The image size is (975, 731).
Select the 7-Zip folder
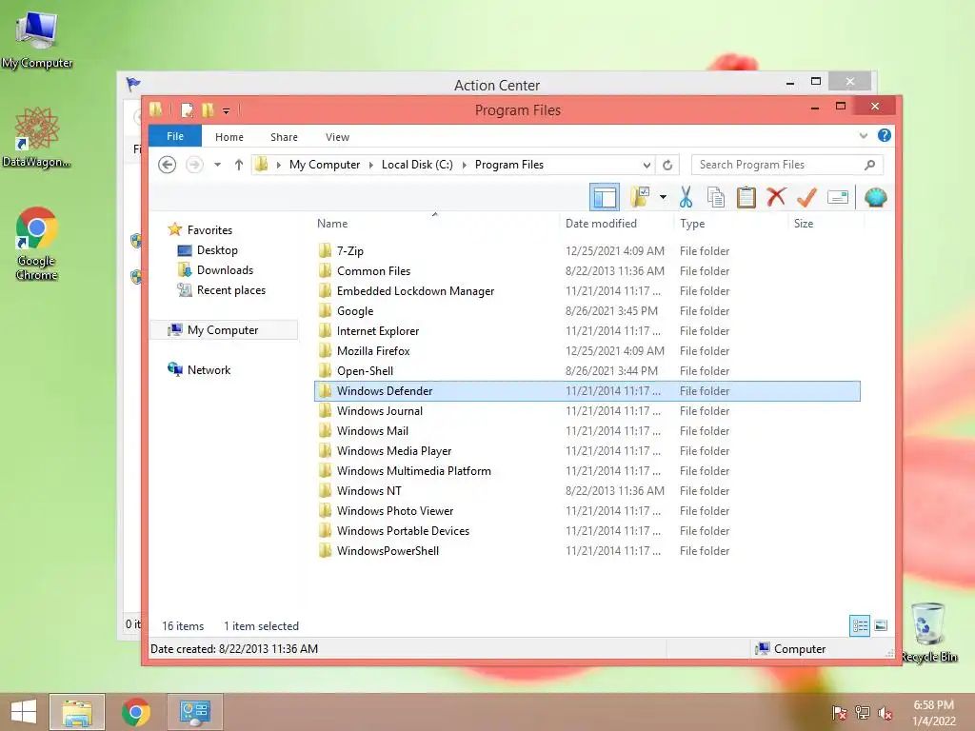(587, 251)
